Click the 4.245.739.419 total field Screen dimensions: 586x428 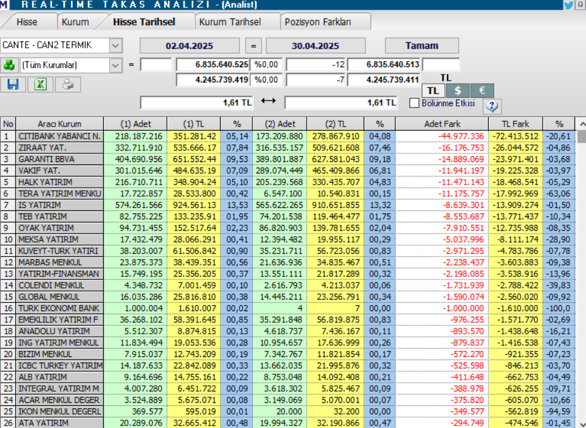pyautogui.click(x=213, y=79)
